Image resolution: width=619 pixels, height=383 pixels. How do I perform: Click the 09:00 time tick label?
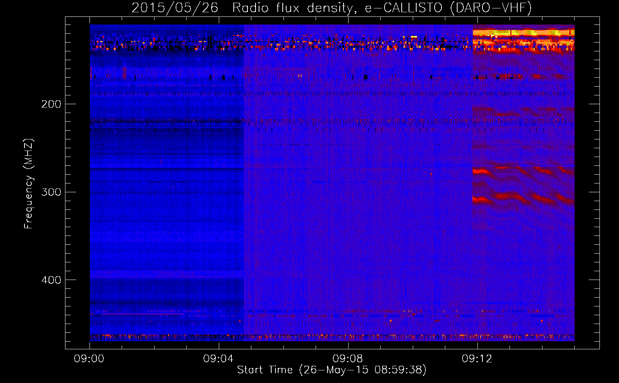[89, 359]
